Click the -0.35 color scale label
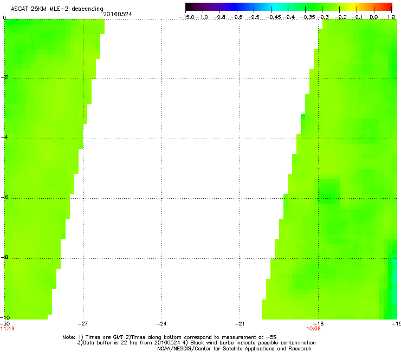The height and width of the screenshot is (352, 401). pos(308,17)
